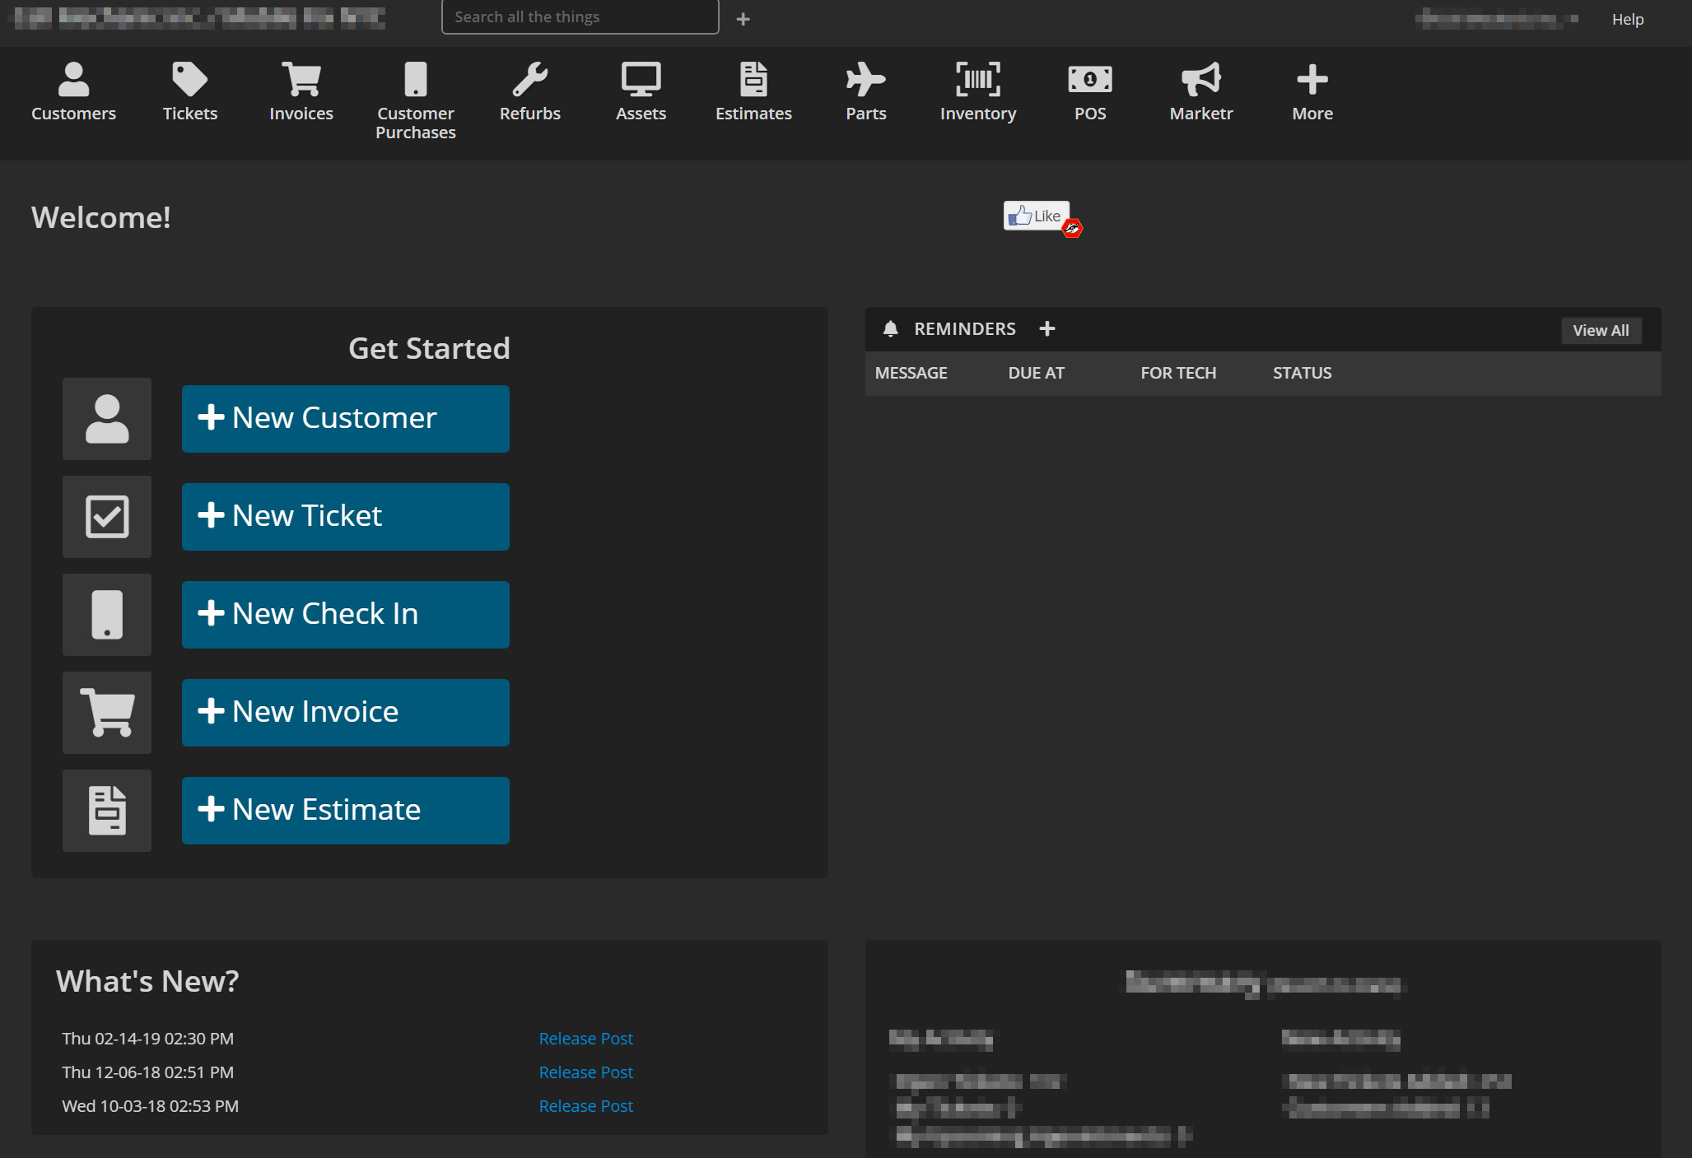
Task: Click the estimate document icon tile
Action: tap(107, 811)
